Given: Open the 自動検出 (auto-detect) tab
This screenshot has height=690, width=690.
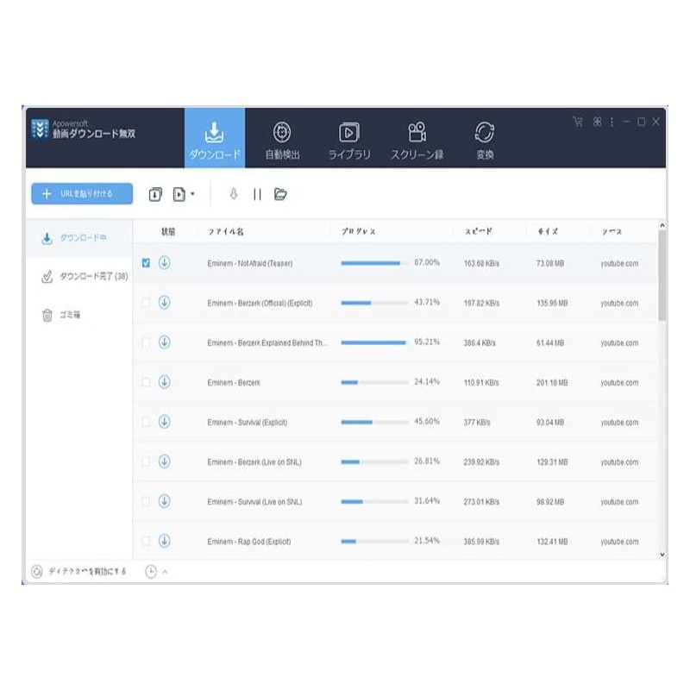Looking at the screenshot, I should [x=282, y=140].
